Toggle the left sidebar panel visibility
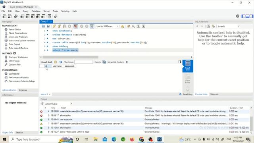254x143 pixels. point(243,16)
